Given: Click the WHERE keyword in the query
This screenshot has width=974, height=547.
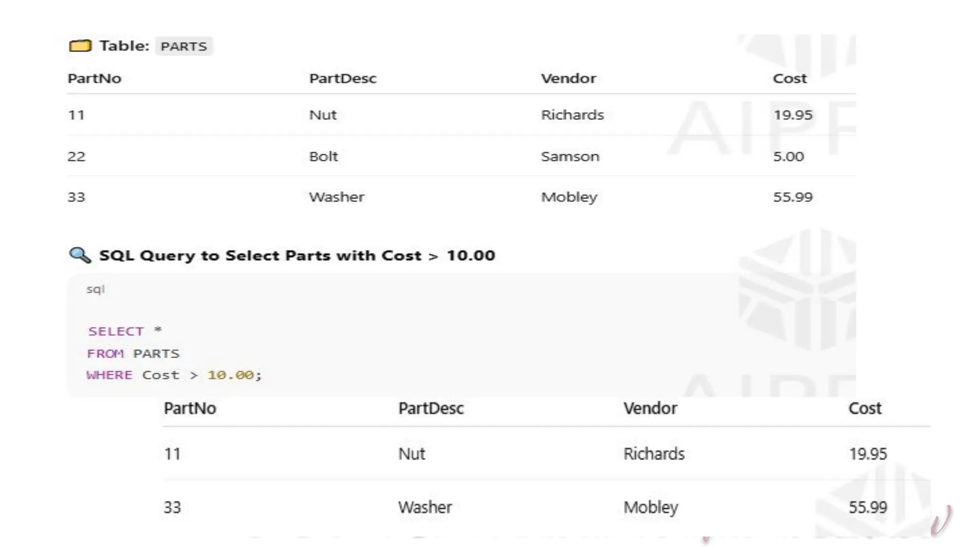Looking at the screenshot, I should click(x=109, y=375).
